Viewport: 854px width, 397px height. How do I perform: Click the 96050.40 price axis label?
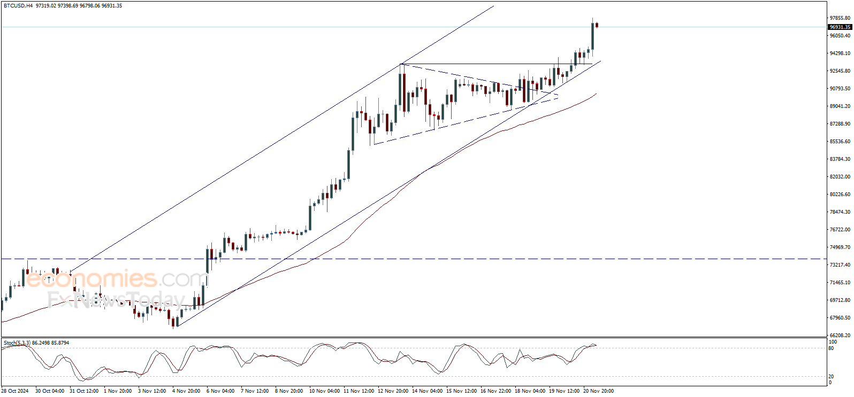click(x=840, y=36)
